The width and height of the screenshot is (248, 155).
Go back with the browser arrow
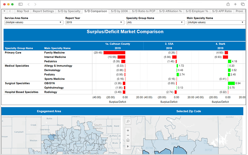point(29,4)
